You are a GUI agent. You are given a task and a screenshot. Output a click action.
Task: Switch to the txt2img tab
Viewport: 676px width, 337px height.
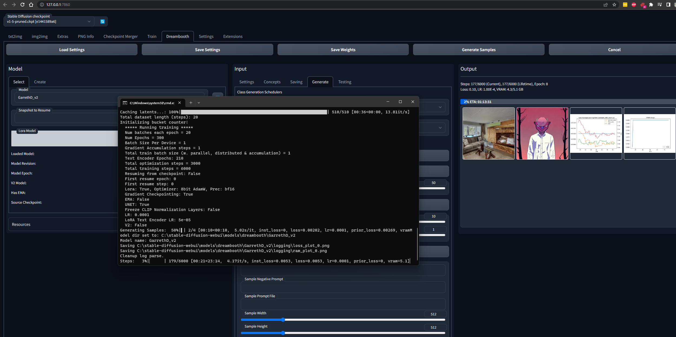pos(15,37)
